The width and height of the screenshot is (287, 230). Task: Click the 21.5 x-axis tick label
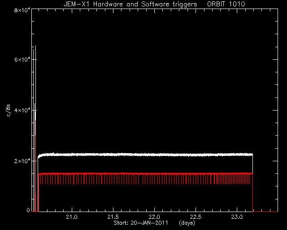click(x=113, y=217)
